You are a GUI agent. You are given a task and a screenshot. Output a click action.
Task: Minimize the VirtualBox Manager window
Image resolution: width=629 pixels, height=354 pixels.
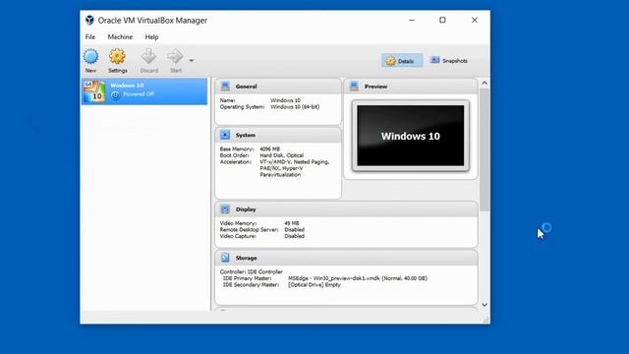(x=412, y=20)
